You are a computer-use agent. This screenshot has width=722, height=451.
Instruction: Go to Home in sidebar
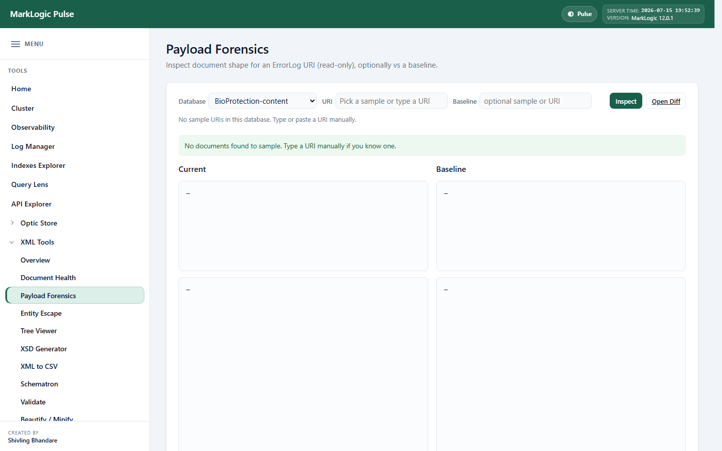pos(21,89)
